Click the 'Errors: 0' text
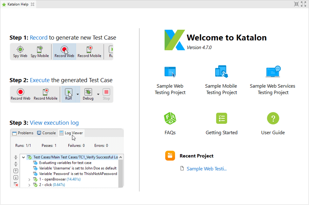The width and height of the screenshot is (309, 205). coord(101,146)
